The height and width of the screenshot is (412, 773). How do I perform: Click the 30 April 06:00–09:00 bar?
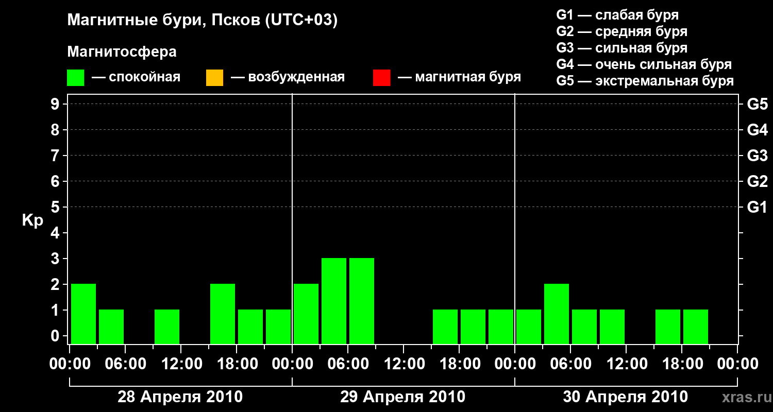(x=584, y=327)
